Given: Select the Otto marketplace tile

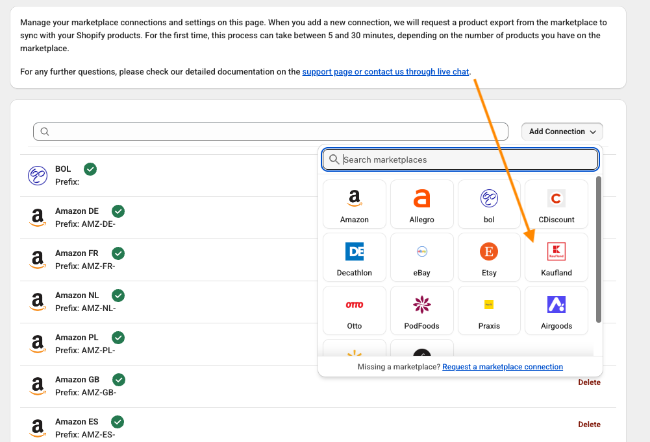Looking at the screenshot, I should pyautogui.click(x=355, y=310).
